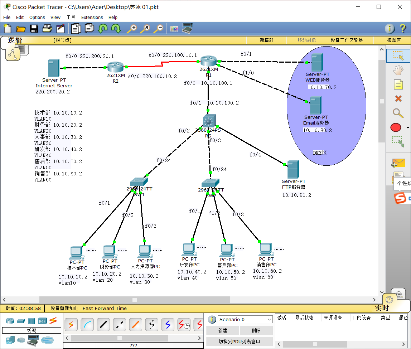Select the Wireless Devices category icon

(x=42, y=321)
